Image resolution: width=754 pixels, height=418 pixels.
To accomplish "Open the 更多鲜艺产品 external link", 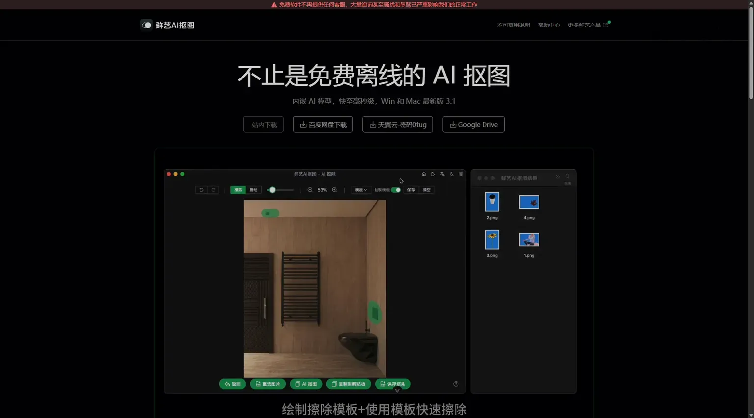I will click(x=588, y=25).
